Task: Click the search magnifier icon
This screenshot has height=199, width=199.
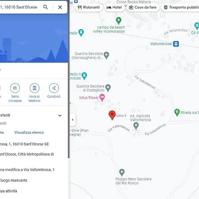Action: pos(46,7)
